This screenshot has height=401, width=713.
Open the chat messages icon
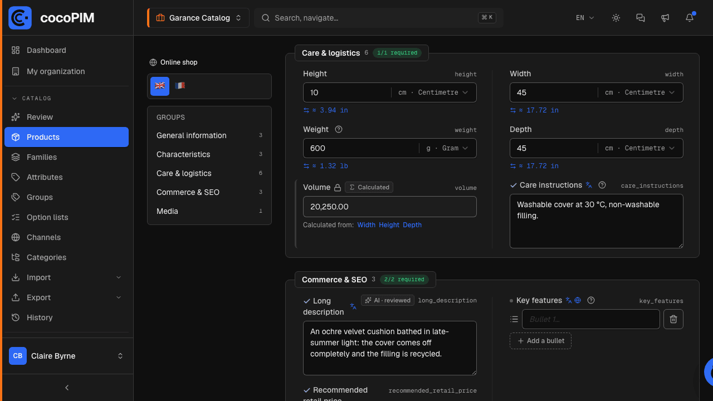641,18
